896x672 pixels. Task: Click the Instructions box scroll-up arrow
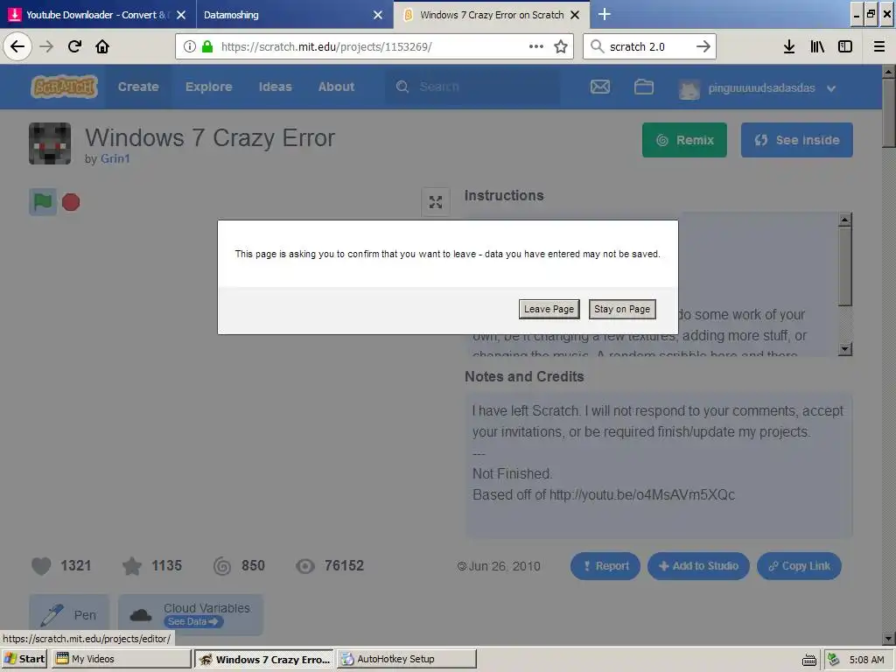point(845,220)
